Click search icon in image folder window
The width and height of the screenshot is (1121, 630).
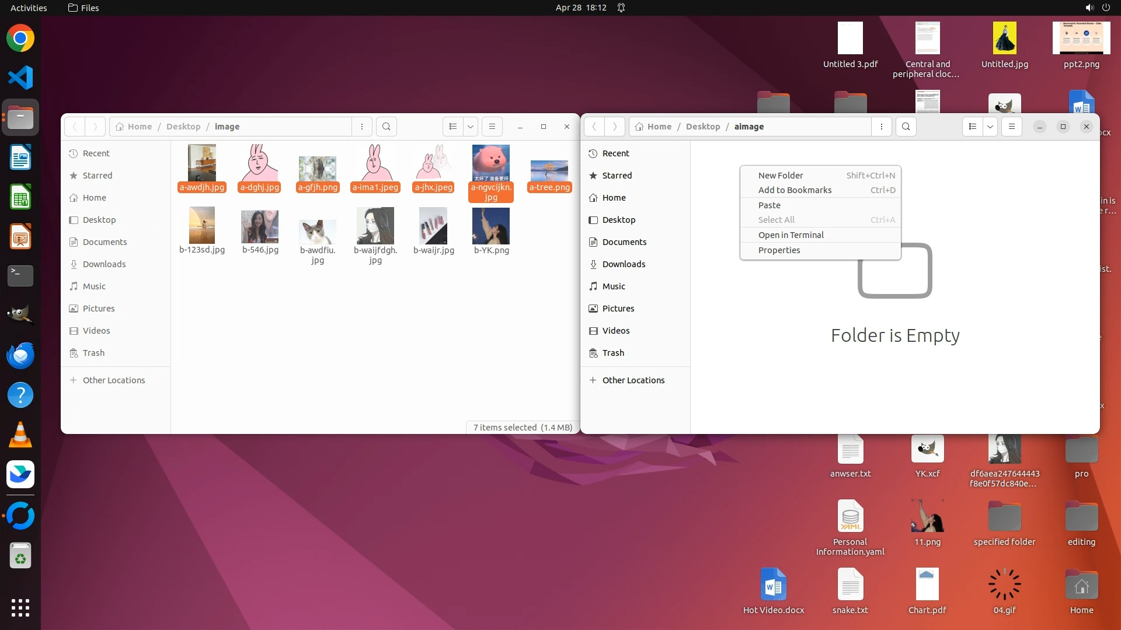[387, 127]
